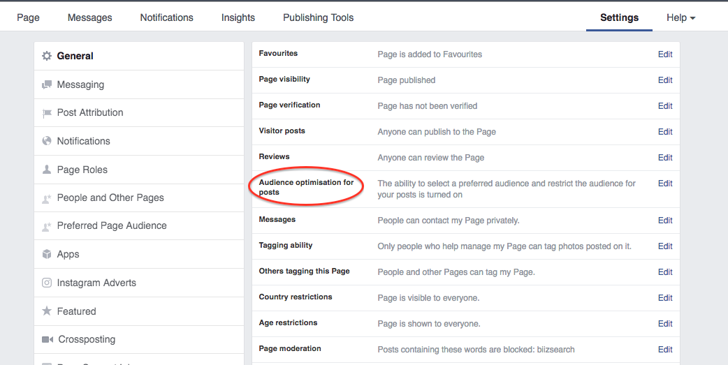Click the 'Page visibility' row label
Screen dimensions: 728x365
[x=284, y=80]
